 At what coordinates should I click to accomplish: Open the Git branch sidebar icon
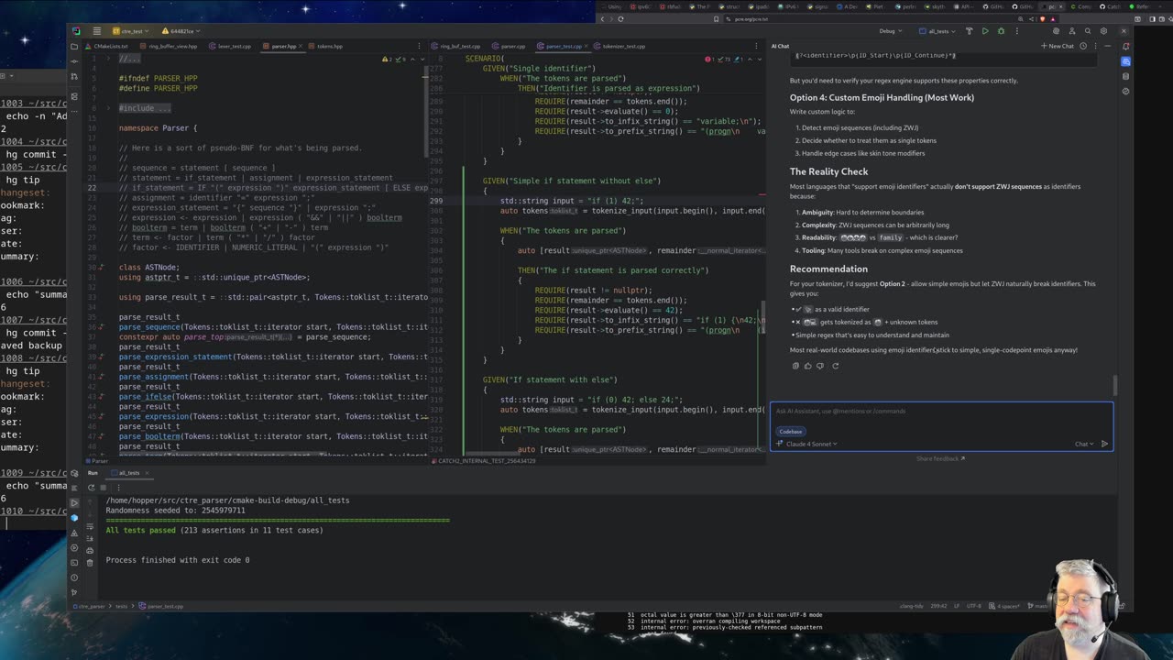pyautogui.click(x=74, y=592)
